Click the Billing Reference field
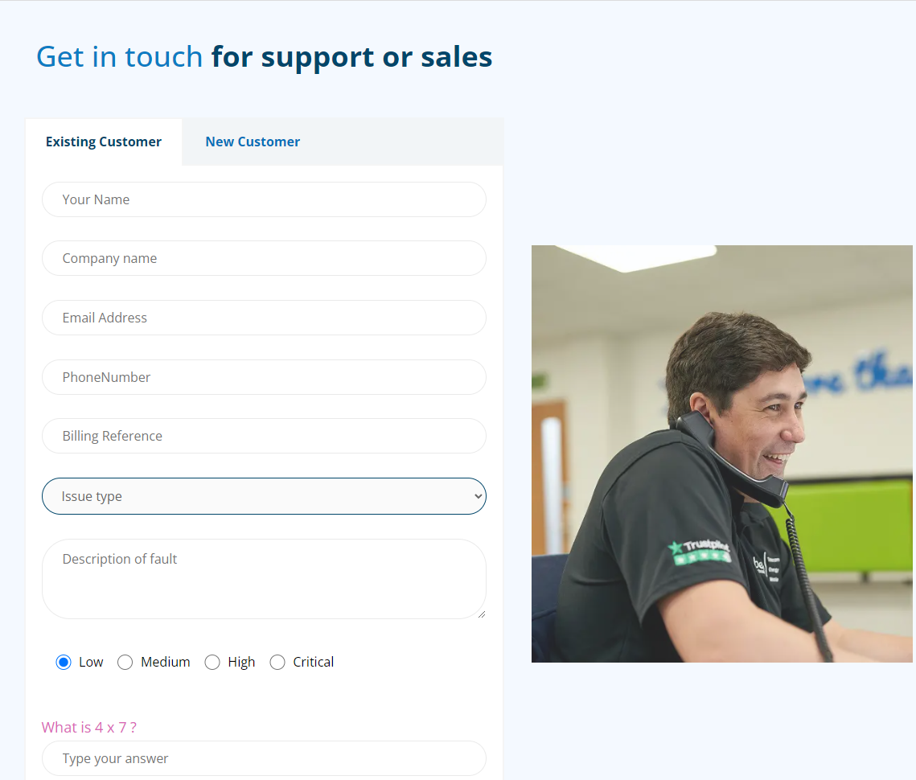This screenshot has height=780, width=916. click(x=264, y=436)
